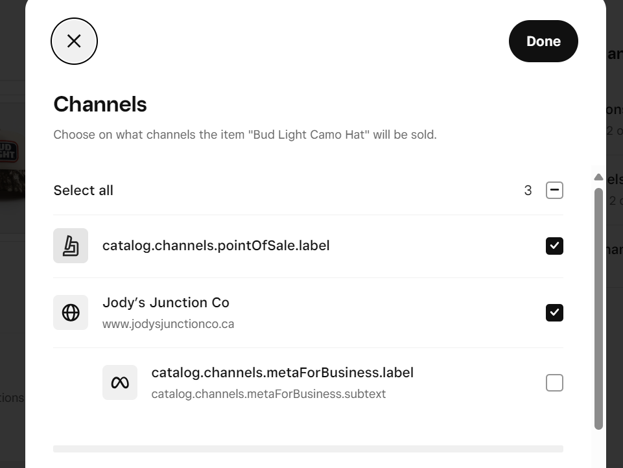This screenshot has height=468, width=623.
Task: Click the Channels dialog heading
Action: coord(100,104)
